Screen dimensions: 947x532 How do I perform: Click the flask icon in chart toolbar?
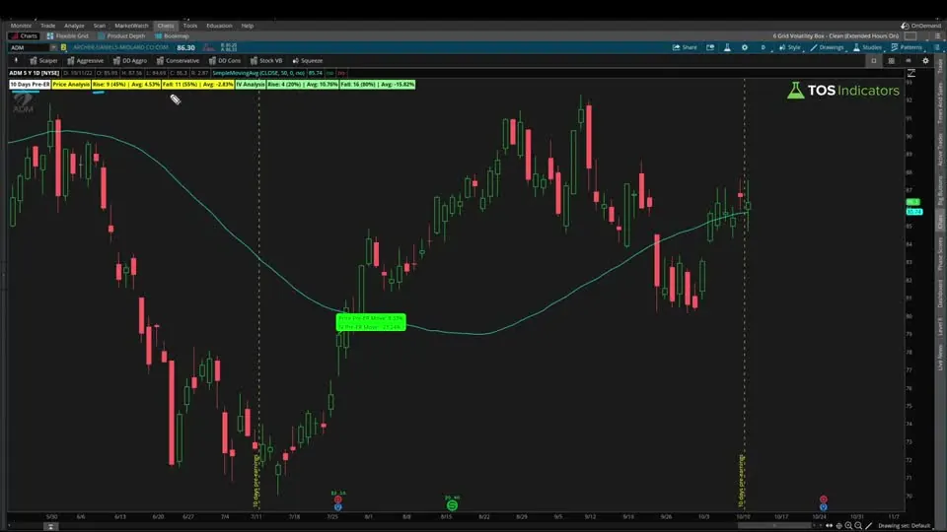tap(727, 47)
